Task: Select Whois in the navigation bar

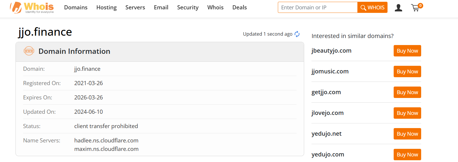Action: pos(216,8)
